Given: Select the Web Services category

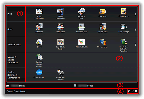Looking at the screenshot, I should (x=16, y=45).
